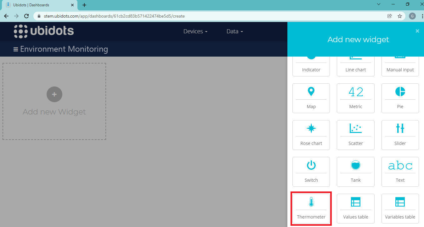Open the Devices dropdown menu
The image size is (424, 227).
click(x=195, y=31)
